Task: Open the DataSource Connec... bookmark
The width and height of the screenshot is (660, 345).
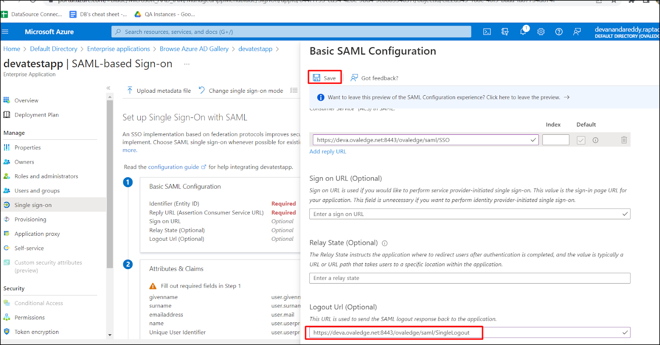Action: (x=32, y=14)
